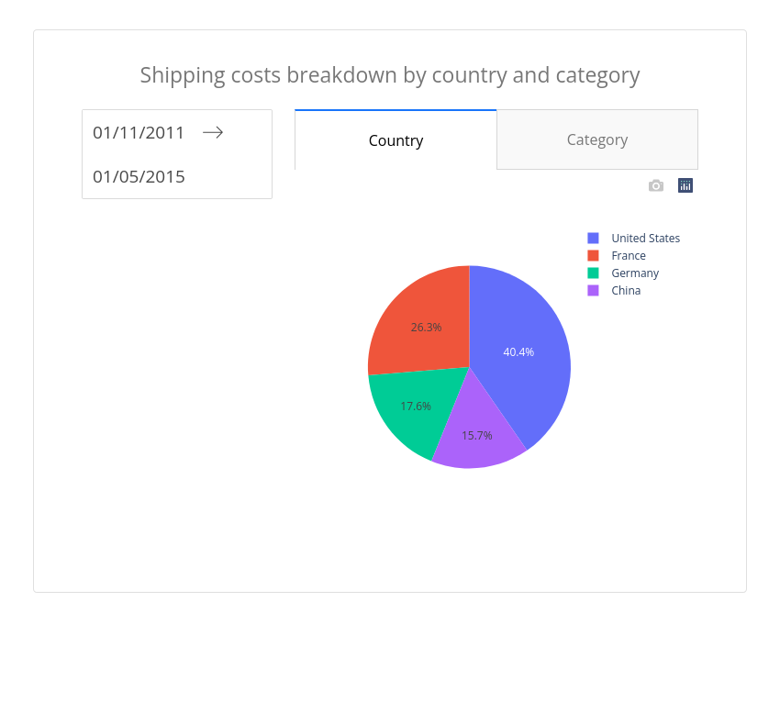The width and height of the screenshot is (780, 702).
Task: Open the Plotly logo link icon
Action: coord(685,185)
